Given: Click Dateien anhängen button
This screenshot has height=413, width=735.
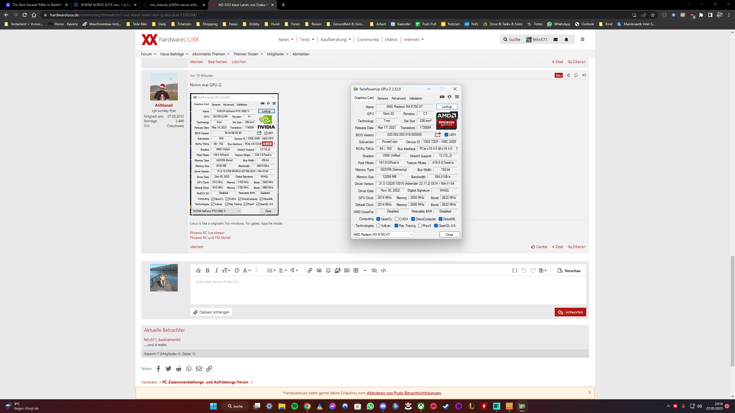Looking at the screenshot, I should pyautogui.click(x=211, y=312).
